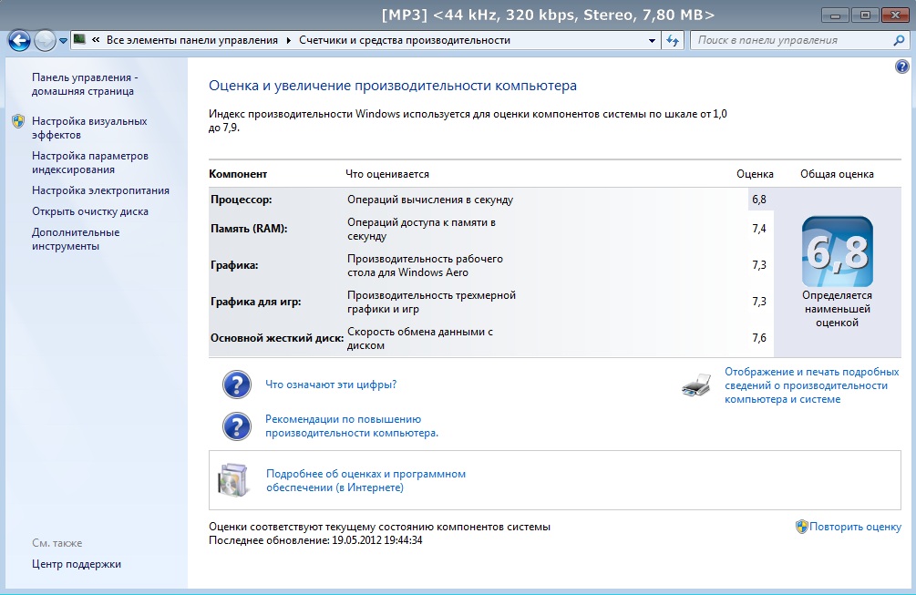Click the 6,8 overall score badge

[x=837, y=251]
